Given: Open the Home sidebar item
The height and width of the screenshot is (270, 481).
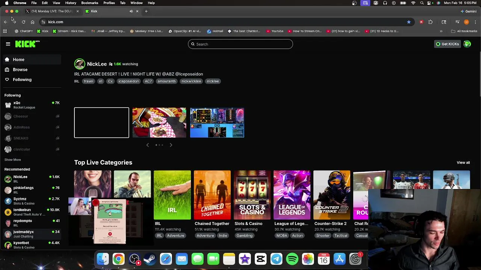Looking at the screenshot, I should coord(31,60).
